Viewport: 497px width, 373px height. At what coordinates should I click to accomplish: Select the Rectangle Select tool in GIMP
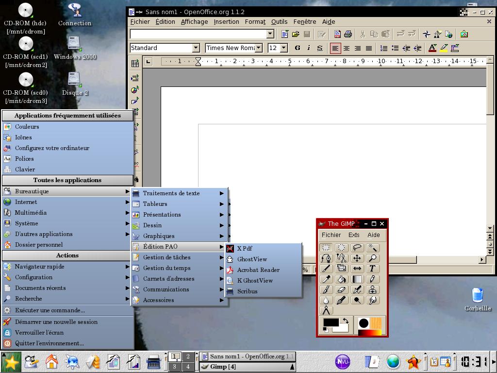click(326, 247)
